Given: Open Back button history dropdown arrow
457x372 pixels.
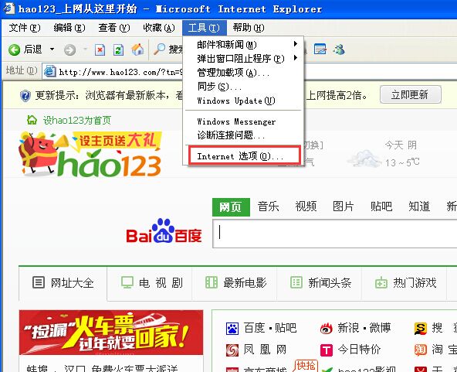Looking at the screenshot, I should (52, 49).
